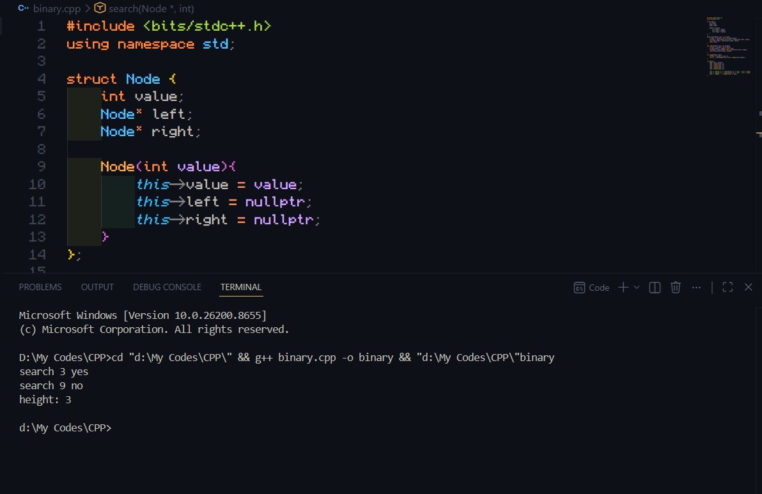
Task: Click 'right;' member on line 7
Action: tap(176, 132)
